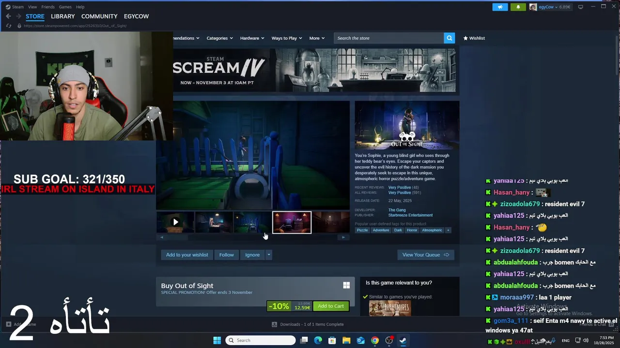Click the store search magnifier button
The width and height of the screenshot is (620, 348).
pyautogui.click(x=449, y=38)
